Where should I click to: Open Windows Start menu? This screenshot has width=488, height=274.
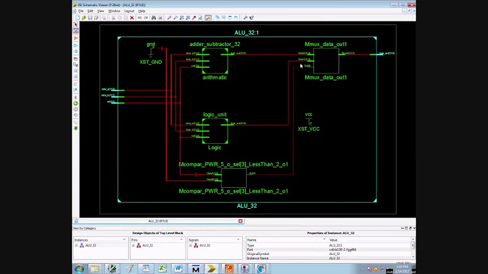[x=79, y=269]
